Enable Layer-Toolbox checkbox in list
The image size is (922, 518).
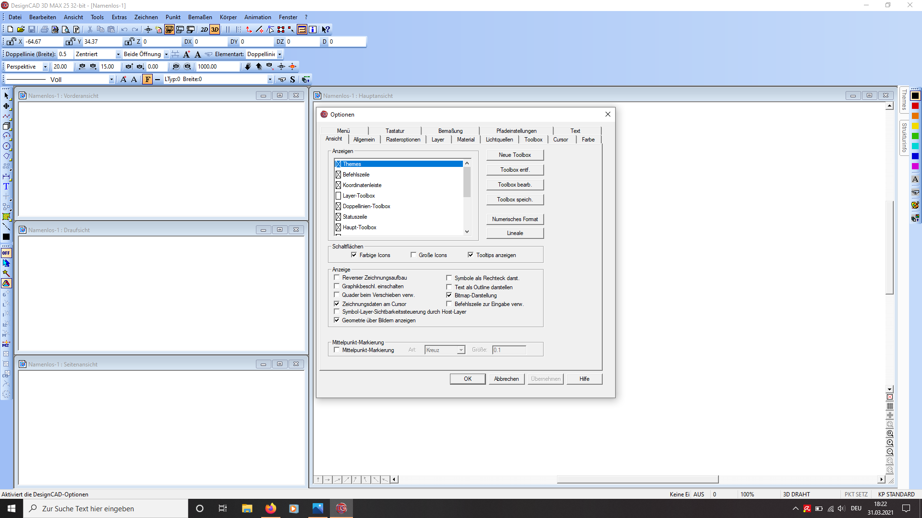[338, 196]
